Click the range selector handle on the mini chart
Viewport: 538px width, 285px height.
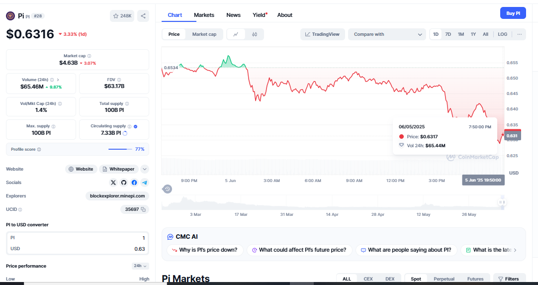(x=502, y=202)
